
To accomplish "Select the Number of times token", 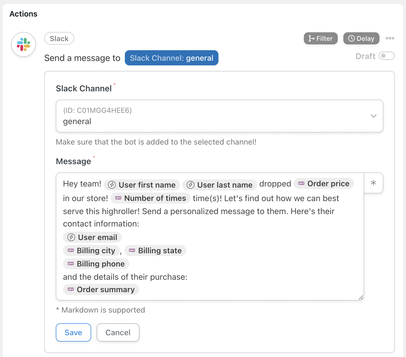I will click(x=151, y=198).
